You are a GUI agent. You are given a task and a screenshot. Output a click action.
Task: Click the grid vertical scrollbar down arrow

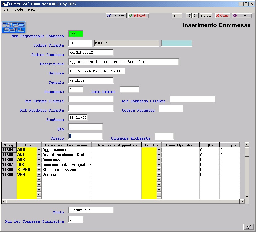[247, 197]
